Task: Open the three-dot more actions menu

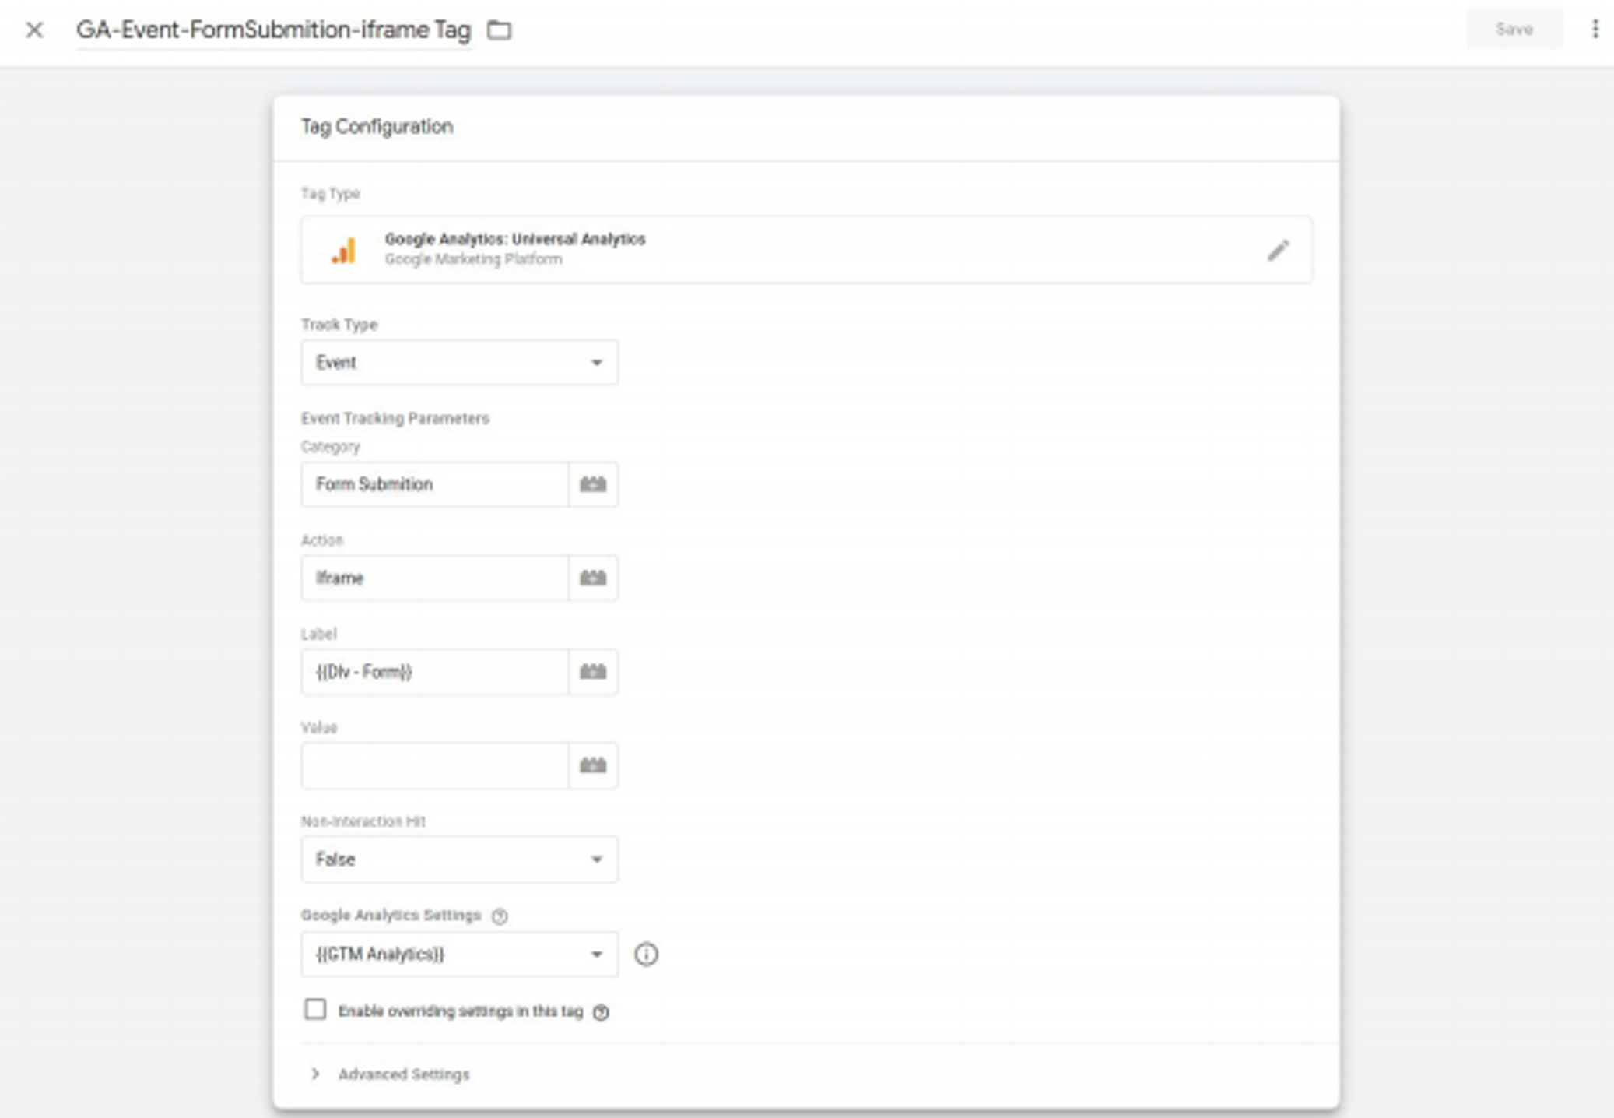Action: point(1595,30)
